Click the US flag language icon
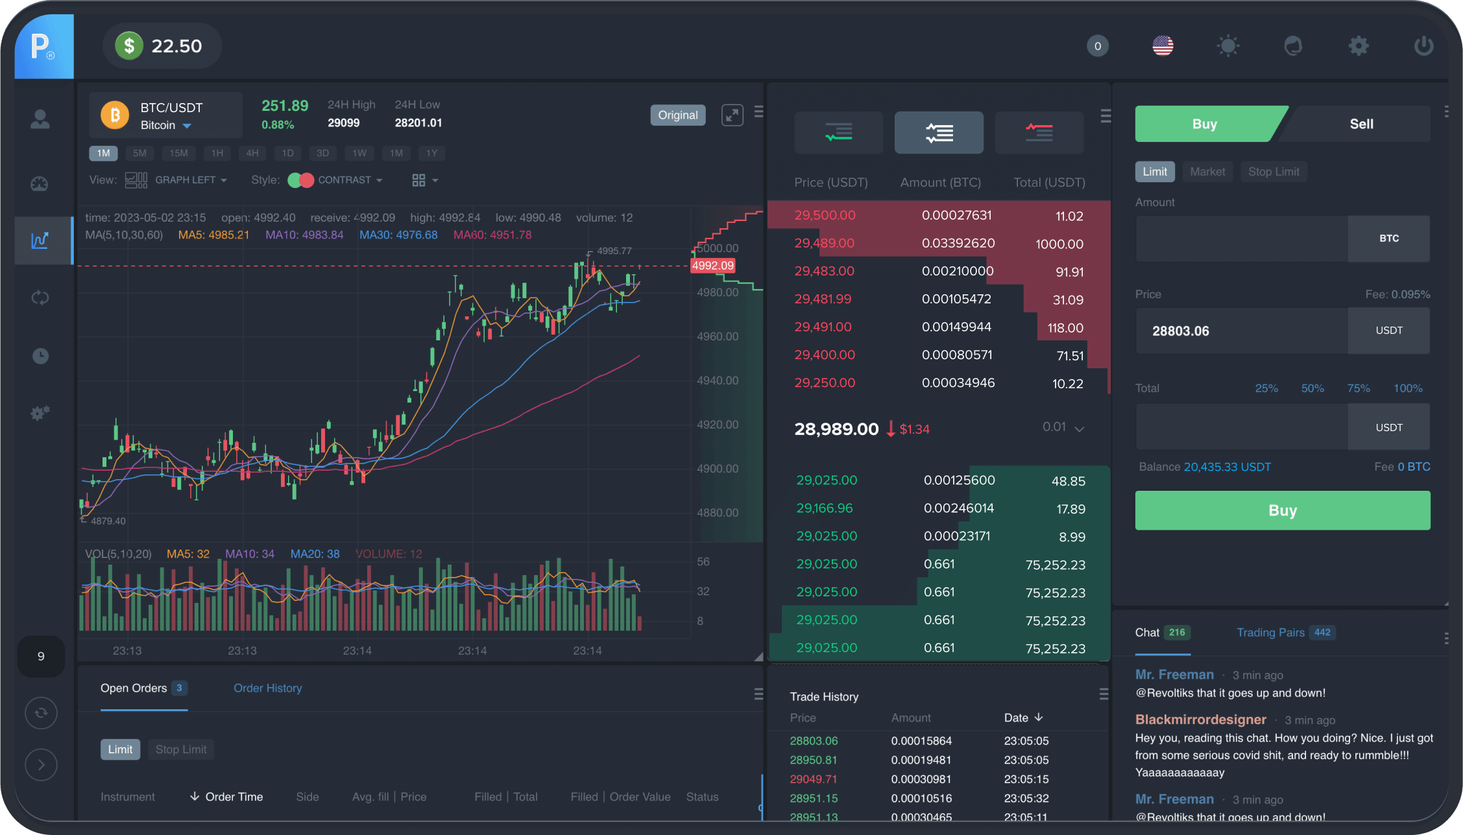Screen dimensions: 1463x835 click(1163, 46)
